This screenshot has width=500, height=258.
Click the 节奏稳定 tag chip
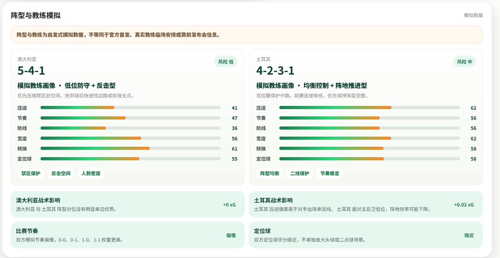point(330,173)
